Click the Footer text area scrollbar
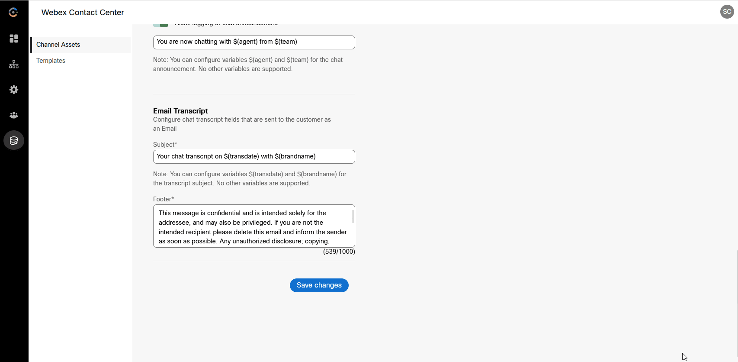 353,217
